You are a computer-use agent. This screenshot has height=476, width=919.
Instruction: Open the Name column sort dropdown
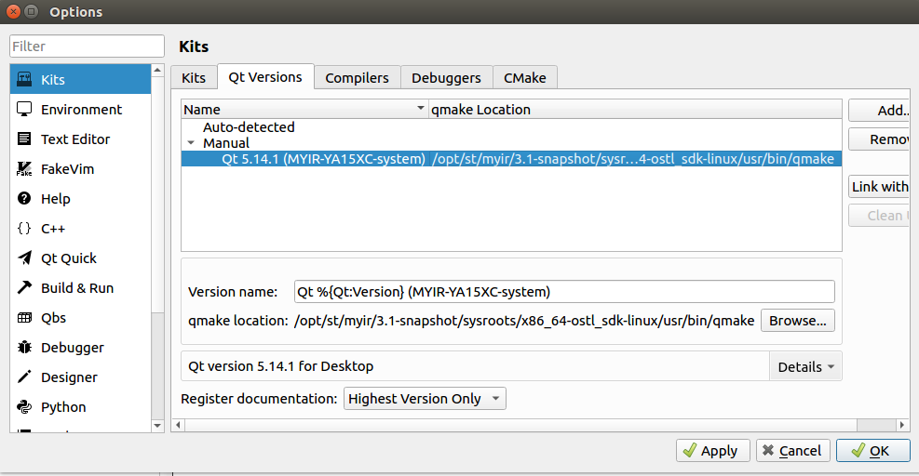coord(420,110)
